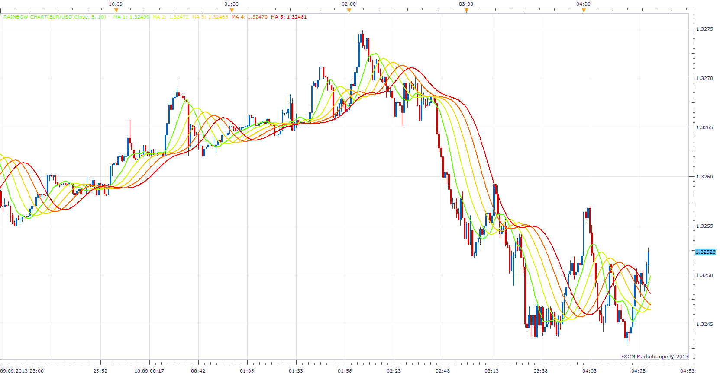Click the 1.3265 price axis label
720x376 pixels.
click(704, 127)
